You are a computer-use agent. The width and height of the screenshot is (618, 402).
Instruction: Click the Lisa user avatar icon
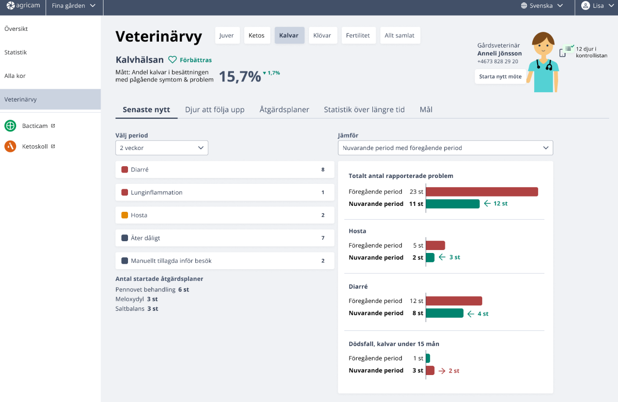coord(585,6)
